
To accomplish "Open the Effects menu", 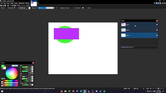I will [x=27, y=3].
